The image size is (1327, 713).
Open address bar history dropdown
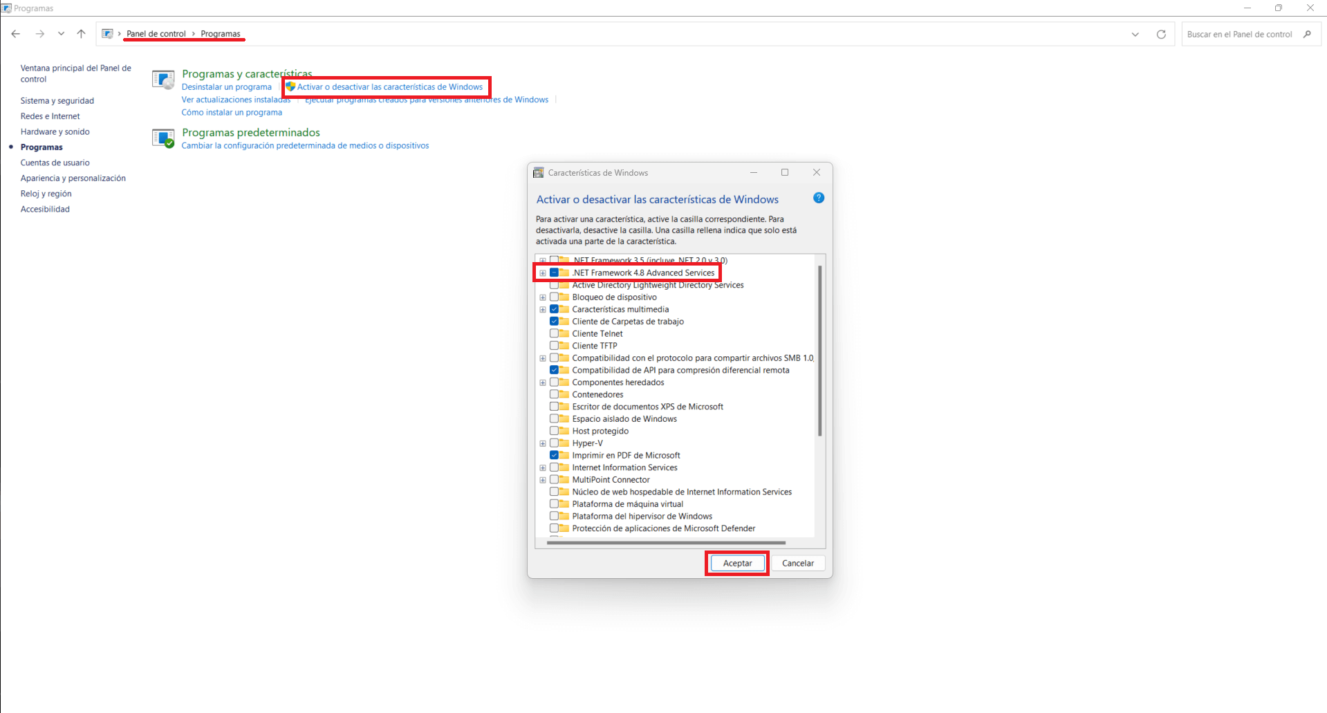(x=1135, y=35)
